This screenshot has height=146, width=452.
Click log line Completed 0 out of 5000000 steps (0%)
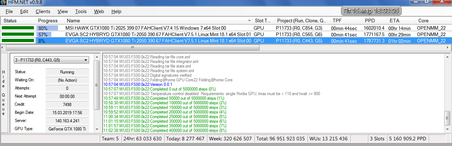[160, 89]
